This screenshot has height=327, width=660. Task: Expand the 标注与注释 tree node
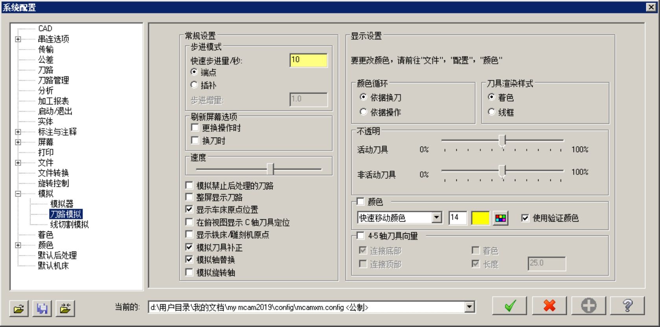tap(18, 132)
